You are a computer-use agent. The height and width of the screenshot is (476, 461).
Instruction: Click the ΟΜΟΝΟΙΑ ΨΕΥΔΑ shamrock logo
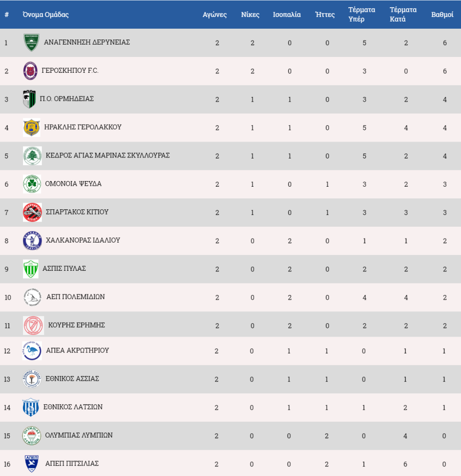32,184
